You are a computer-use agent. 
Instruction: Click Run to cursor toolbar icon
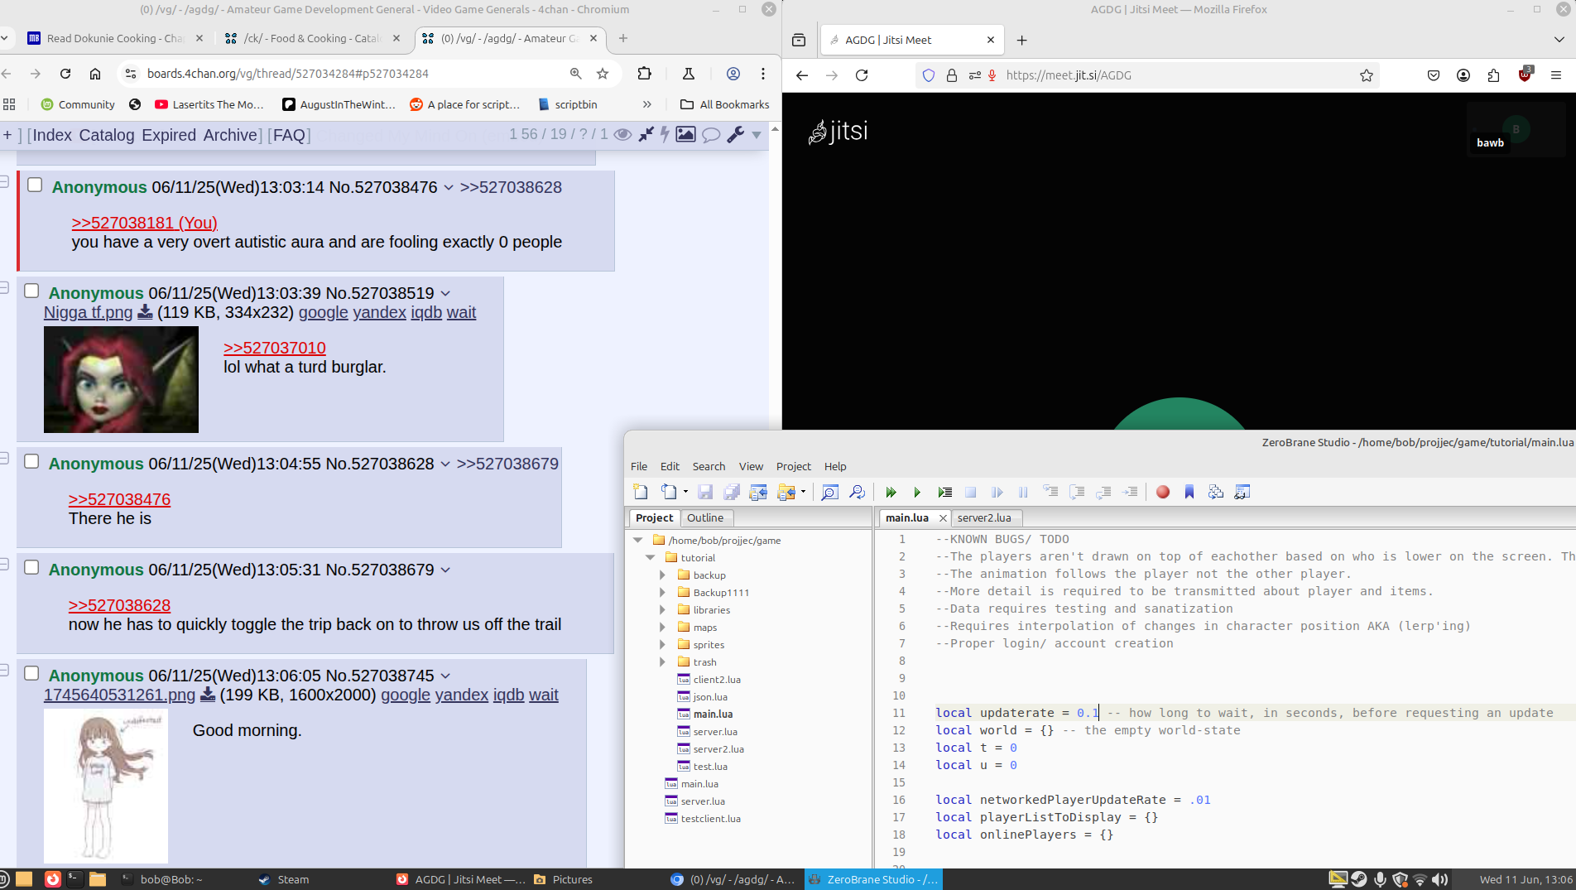[944, 492]
